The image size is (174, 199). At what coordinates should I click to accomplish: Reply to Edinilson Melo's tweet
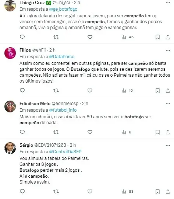tap(22, 132)
